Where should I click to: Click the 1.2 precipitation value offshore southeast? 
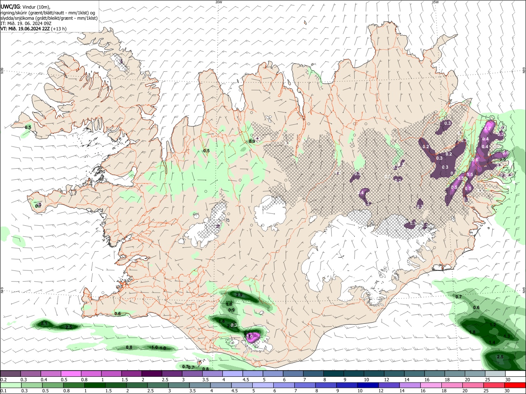(493, 325)
